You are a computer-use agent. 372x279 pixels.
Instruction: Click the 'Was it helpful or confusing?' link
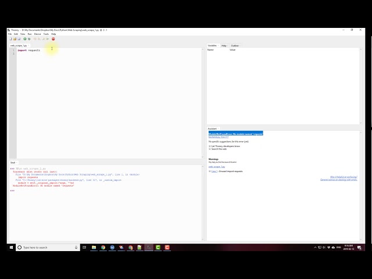[344, 177]
